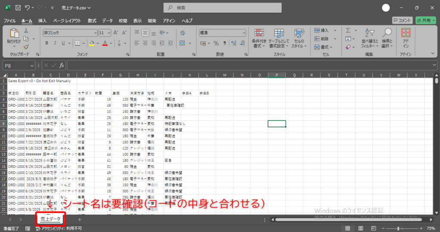Click the コメント comments button

(x=402, y=20)
